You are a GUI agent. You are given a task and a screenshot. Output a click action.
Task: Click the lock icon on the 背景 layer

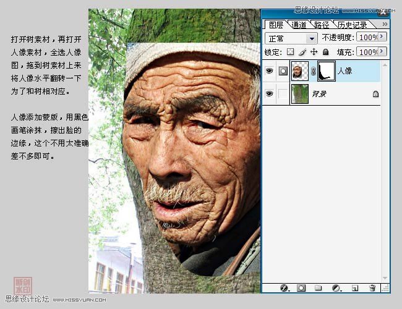(x=375, y=94)
